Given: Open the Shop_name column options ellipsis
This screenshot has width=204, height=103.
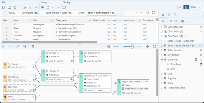Looking at the screenshot, I should 90,20.
